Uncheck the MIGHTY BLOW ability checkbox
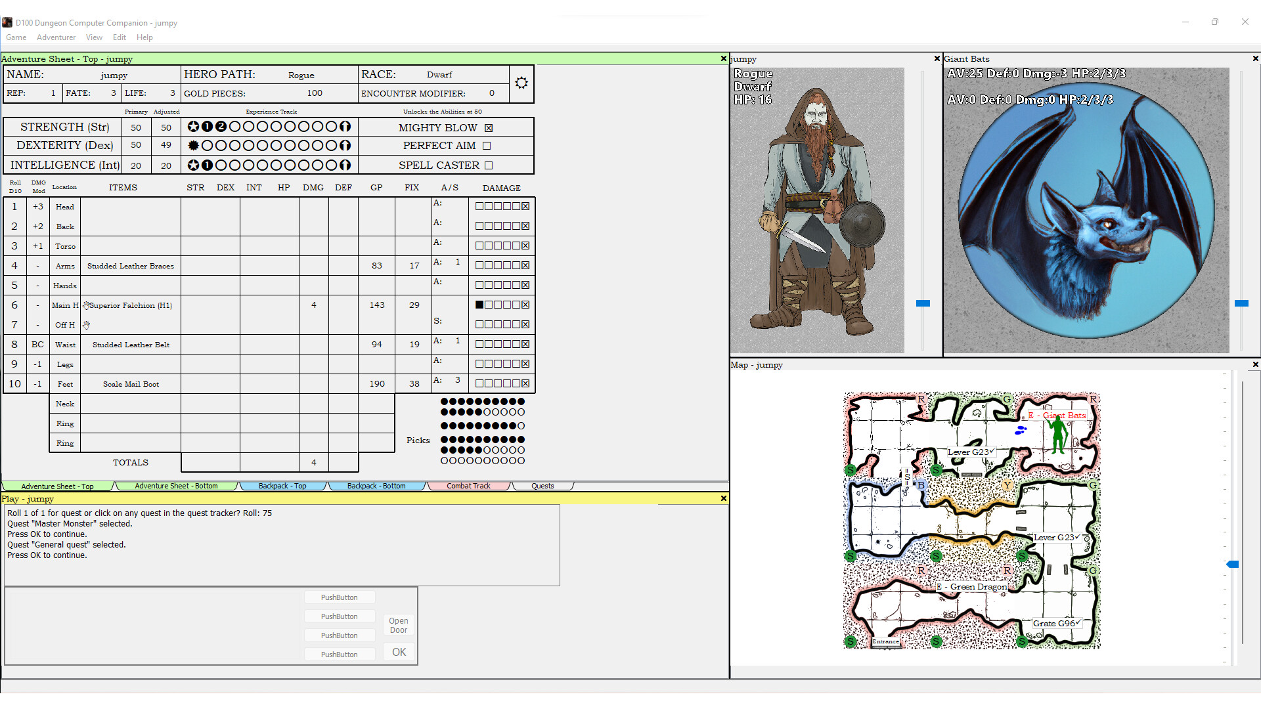The image size is (1261, 709). point(489,127)
